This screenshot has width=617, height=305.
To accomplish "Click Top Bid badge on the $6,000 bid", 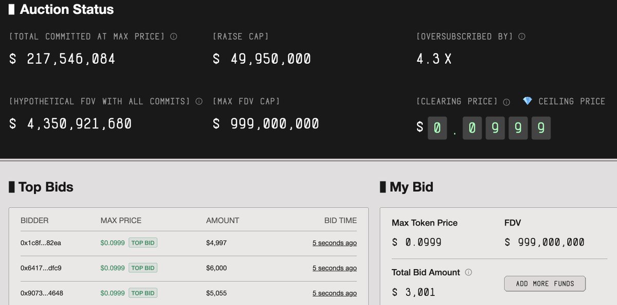I will [143, 268].
